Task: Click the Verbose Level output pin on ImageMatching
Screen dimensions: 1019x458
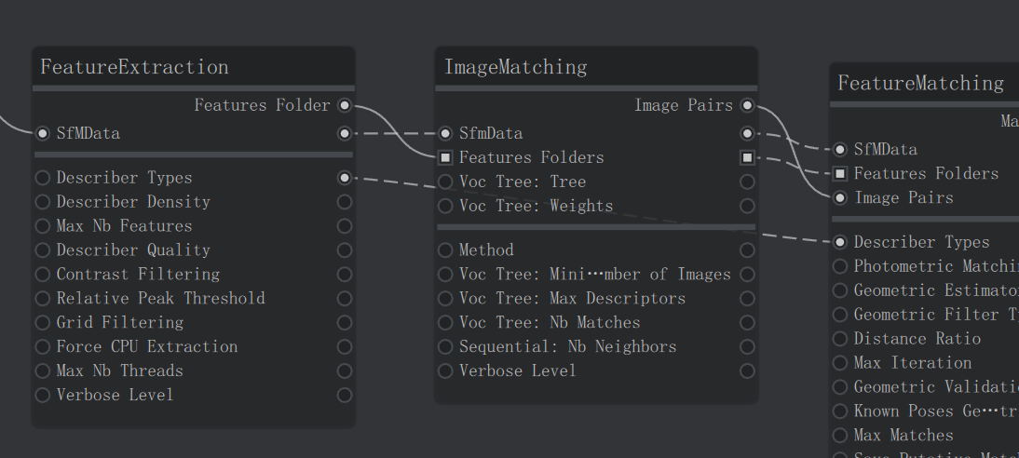Action: 747,370
